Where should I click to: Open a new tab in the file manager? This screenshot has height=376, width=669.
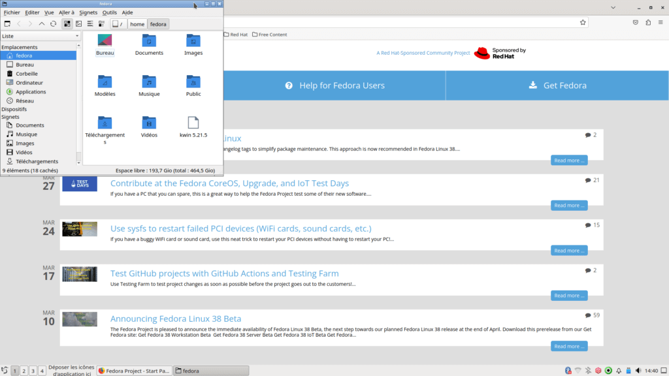(7, 24)
